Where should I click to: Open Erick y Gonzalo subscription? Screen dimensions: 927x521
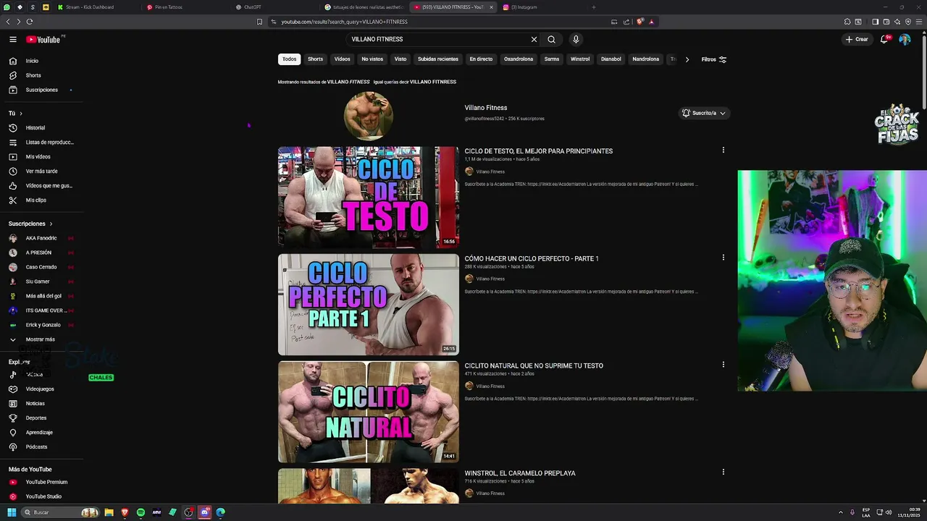click(x=42, y=325)
